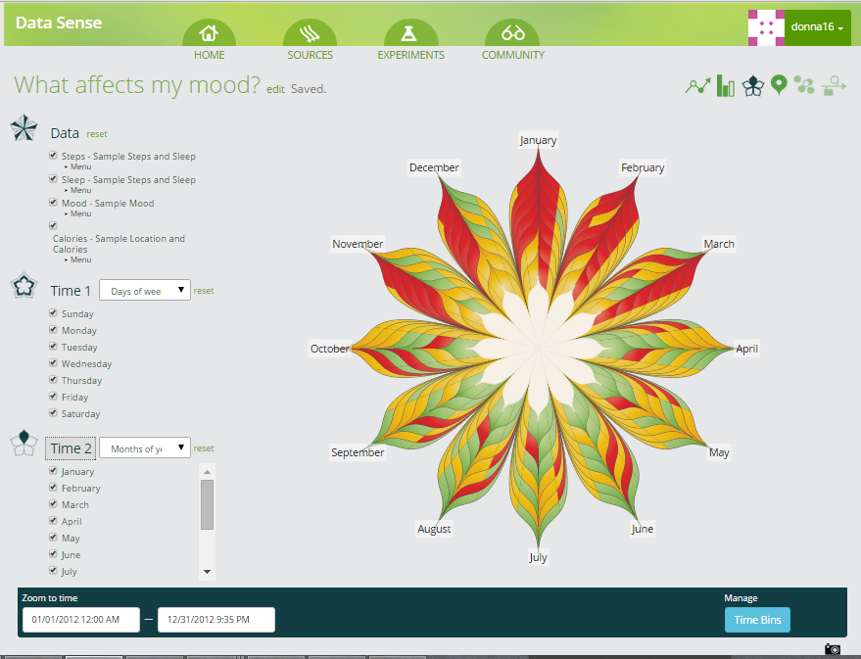Image resolution: width=861 pixels, height=659 pixels.
Task: Click the March checkbox
Action: point(53,503)
